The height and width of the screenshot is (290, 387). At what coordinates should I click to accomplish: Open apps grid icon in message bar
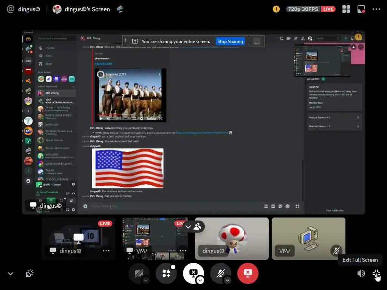tap(298, 206)
